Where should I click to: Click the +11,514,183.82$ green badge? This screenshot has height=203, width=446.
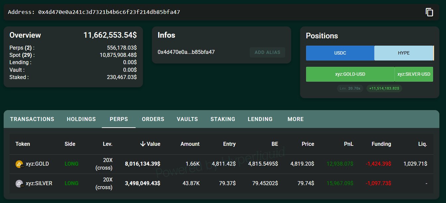384,89
